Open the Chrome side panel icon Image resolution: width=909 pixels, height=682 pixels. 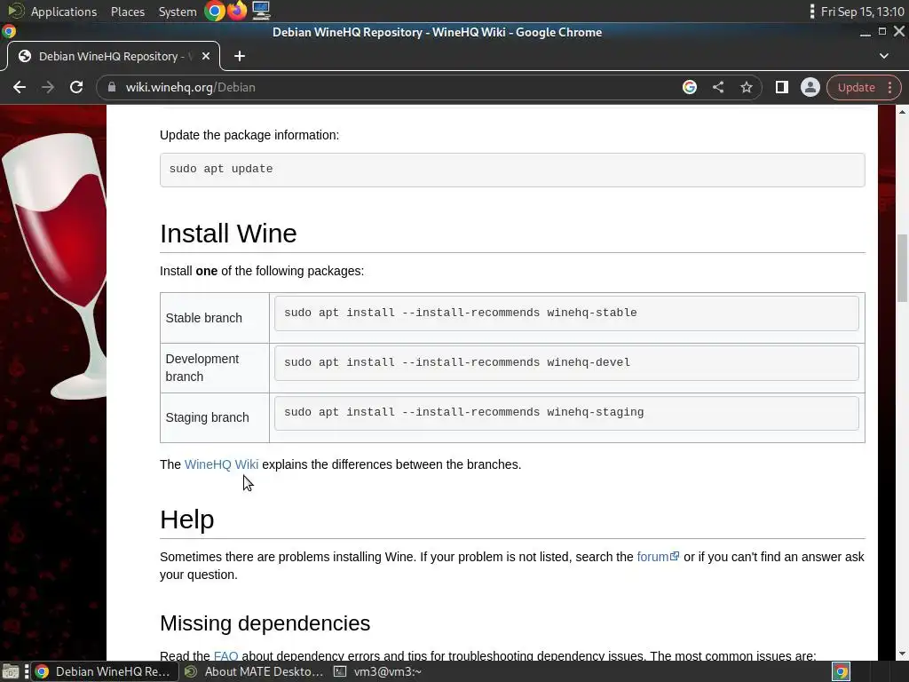781,87
